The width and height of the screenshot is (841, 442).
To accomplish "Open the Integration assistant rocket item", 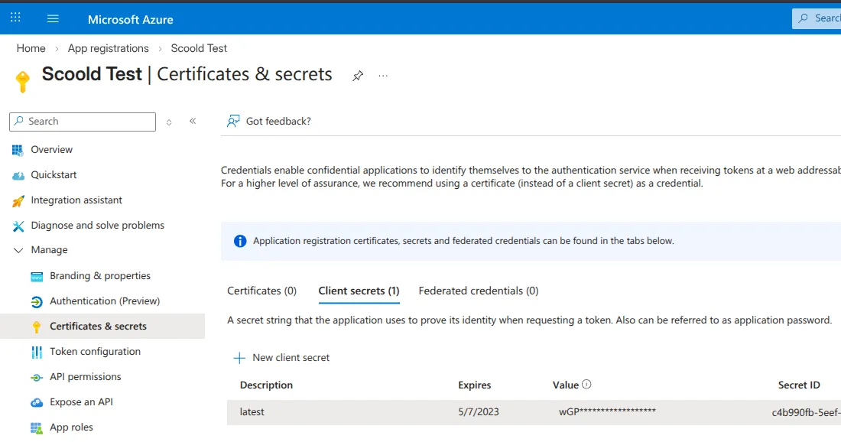I will (76, 200).
